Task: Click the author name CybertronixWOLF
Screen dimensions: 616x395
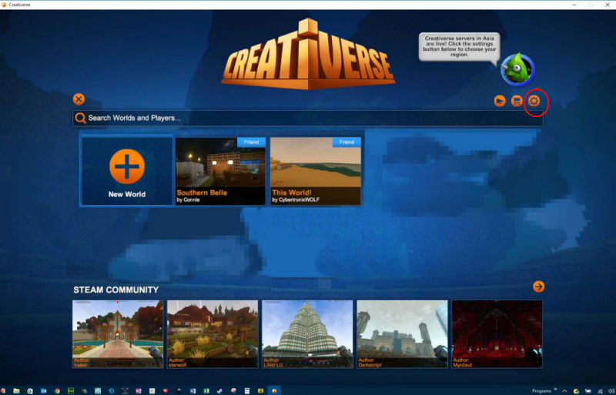Action: coord(299,199)
